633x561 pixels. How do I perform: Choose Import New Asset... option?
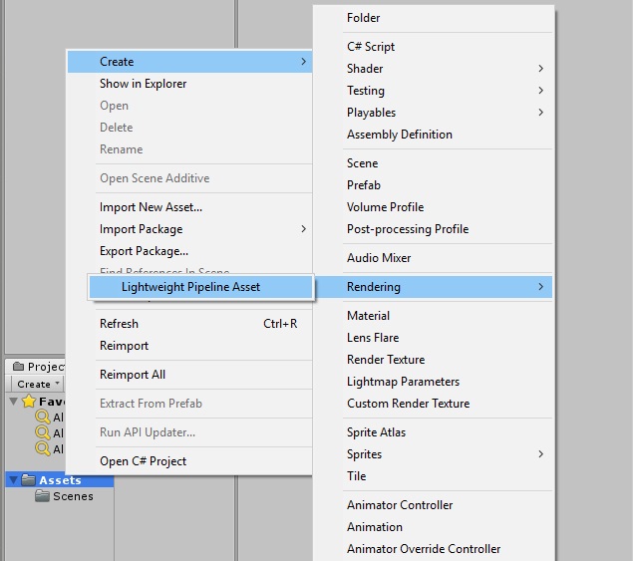[151, 207]
